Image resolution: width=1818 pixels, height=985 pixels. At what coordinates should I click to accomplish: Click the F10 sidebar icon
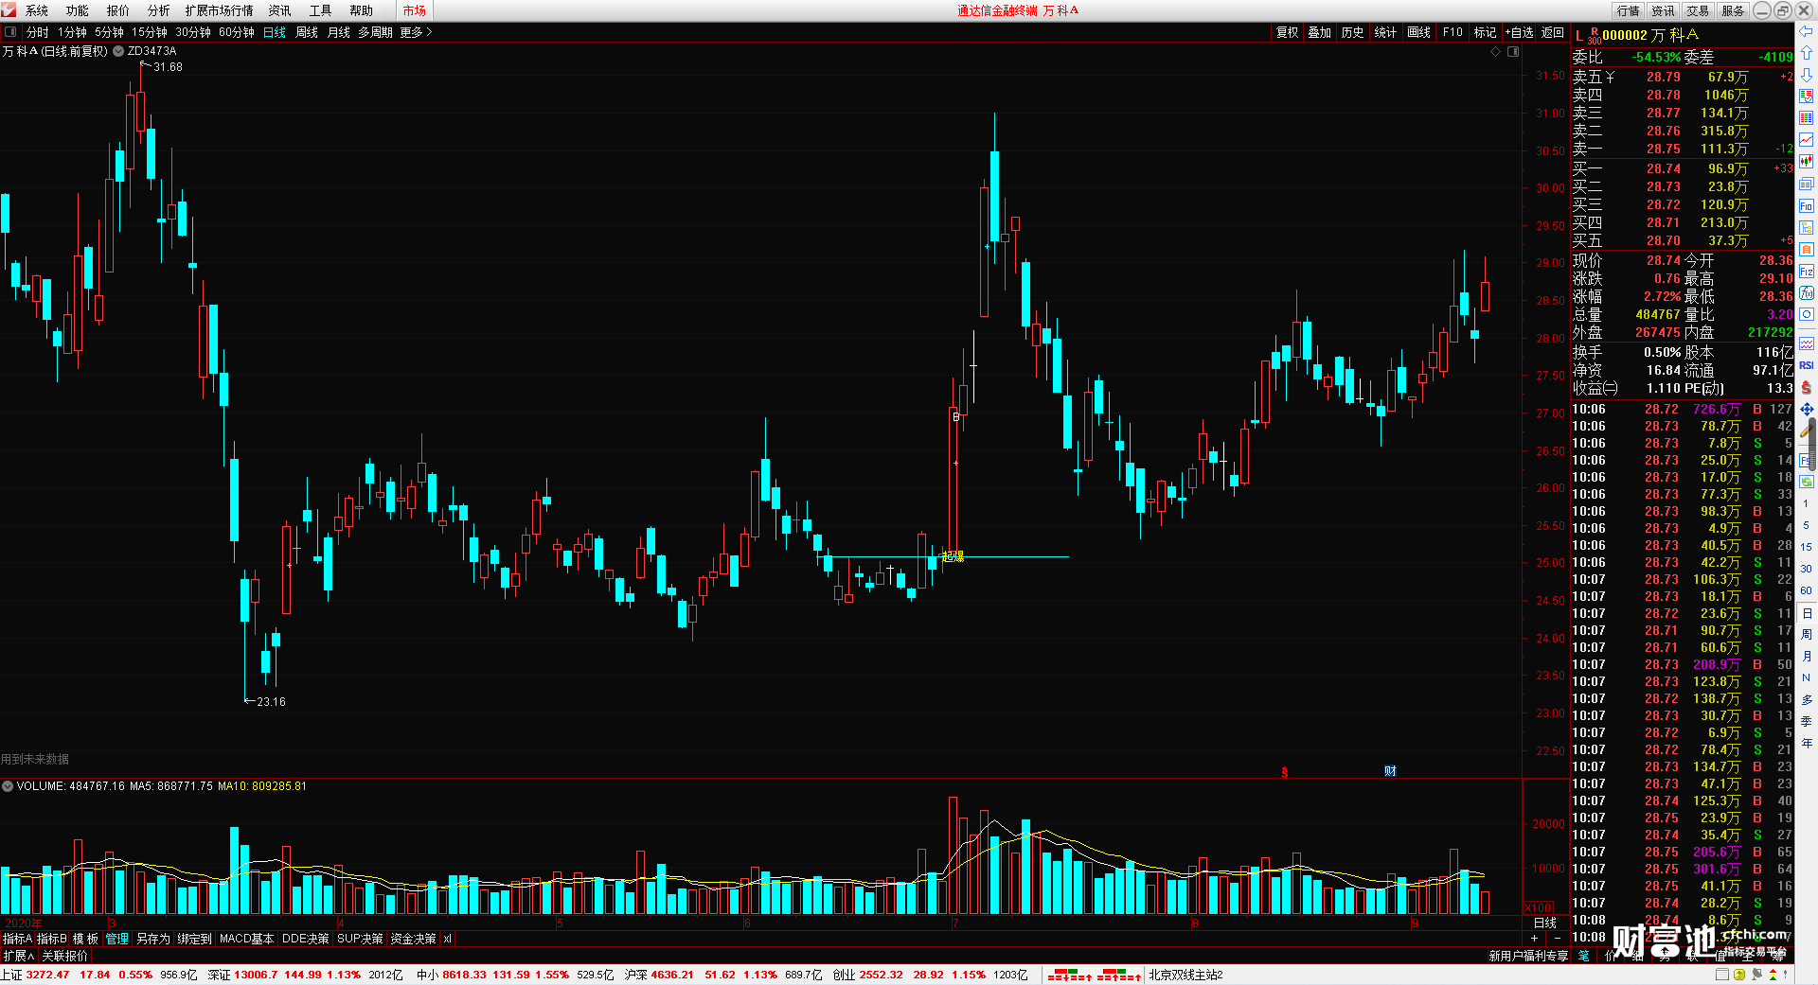point(1807,205)
